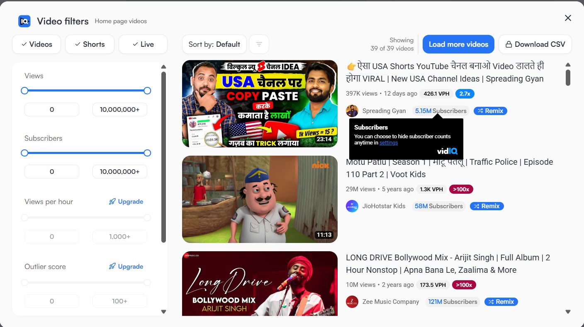The image size is (584, 327).
Task: Click the video list scroll down arrow
Action: [x=568, y=312]
